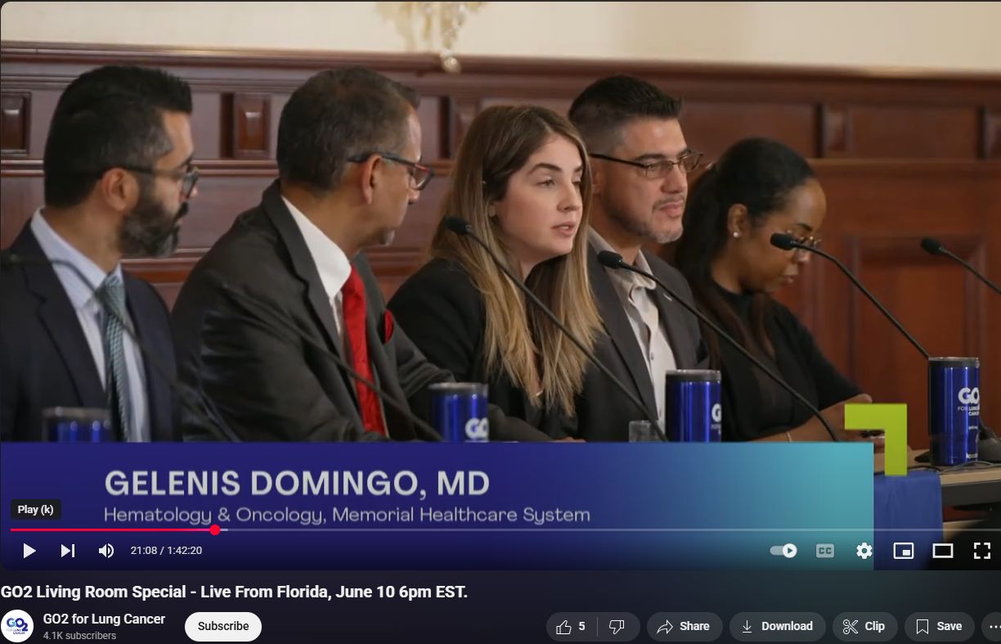Viewport: 1001px width, 644px height.
Task: Switch to miniplayer mode
Action: [x=903, y=551]
